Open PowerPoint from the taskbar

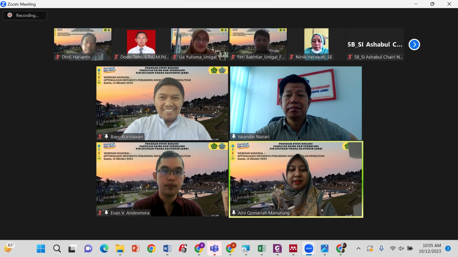(x=136, y=249)
